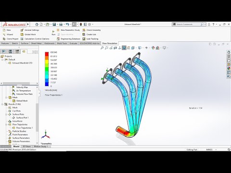Switch to the Features ribbon tab
The image size is (231, 173).
[5, 43]
